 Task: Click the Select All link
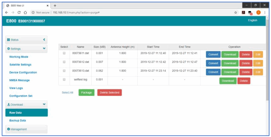68,93
